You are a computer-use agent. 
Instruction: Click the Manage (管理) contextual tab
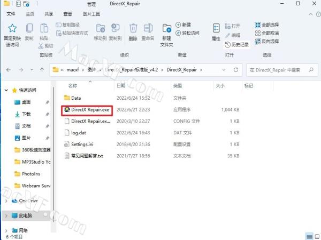(x=91, y=4)
